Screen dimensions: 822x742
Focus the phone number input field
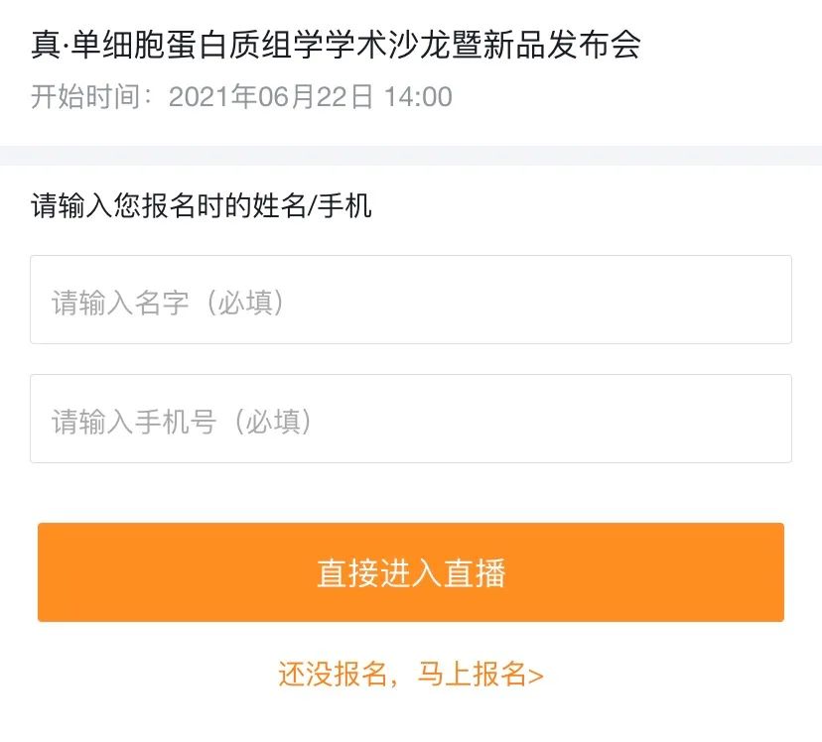pyautogui.click(x=411, y=420)
